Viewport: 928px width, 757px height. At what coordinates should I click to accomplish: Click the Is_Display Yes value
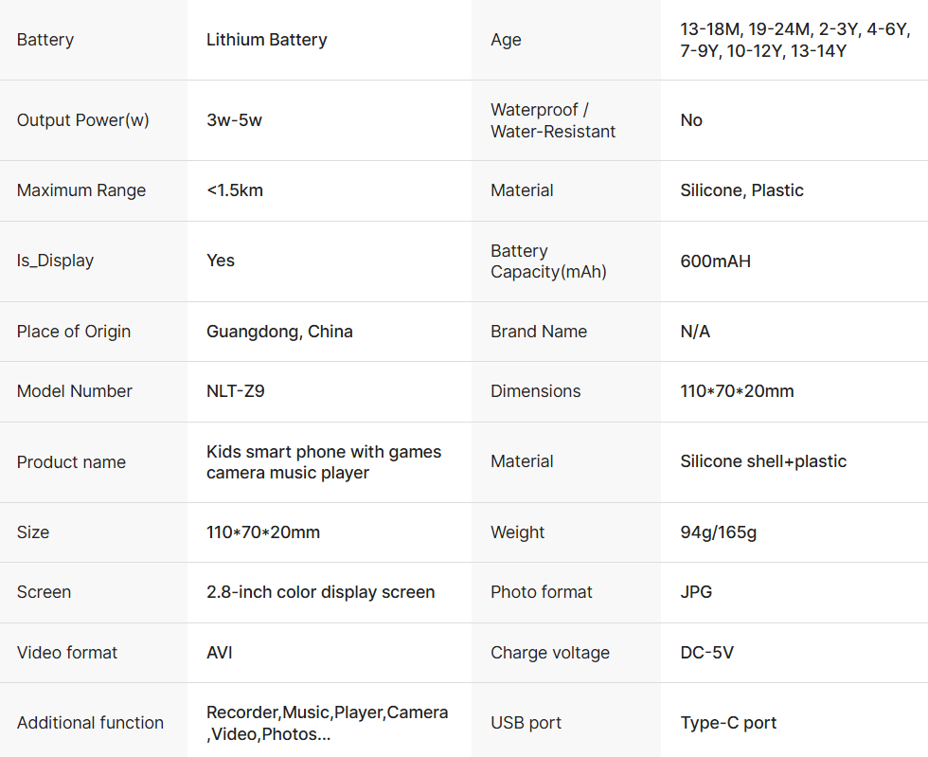(x=221, y=261)
